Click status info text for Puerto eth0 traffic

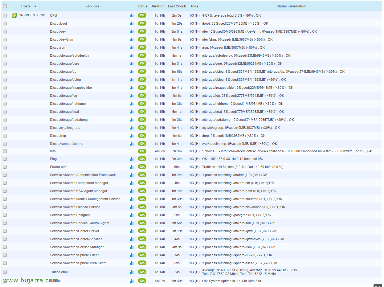tap(243, 167)
